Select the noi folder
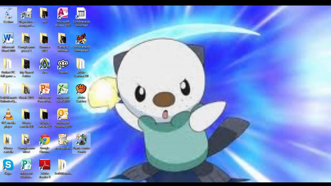This screenshot has width=331, height=186. tap(44, 16)
